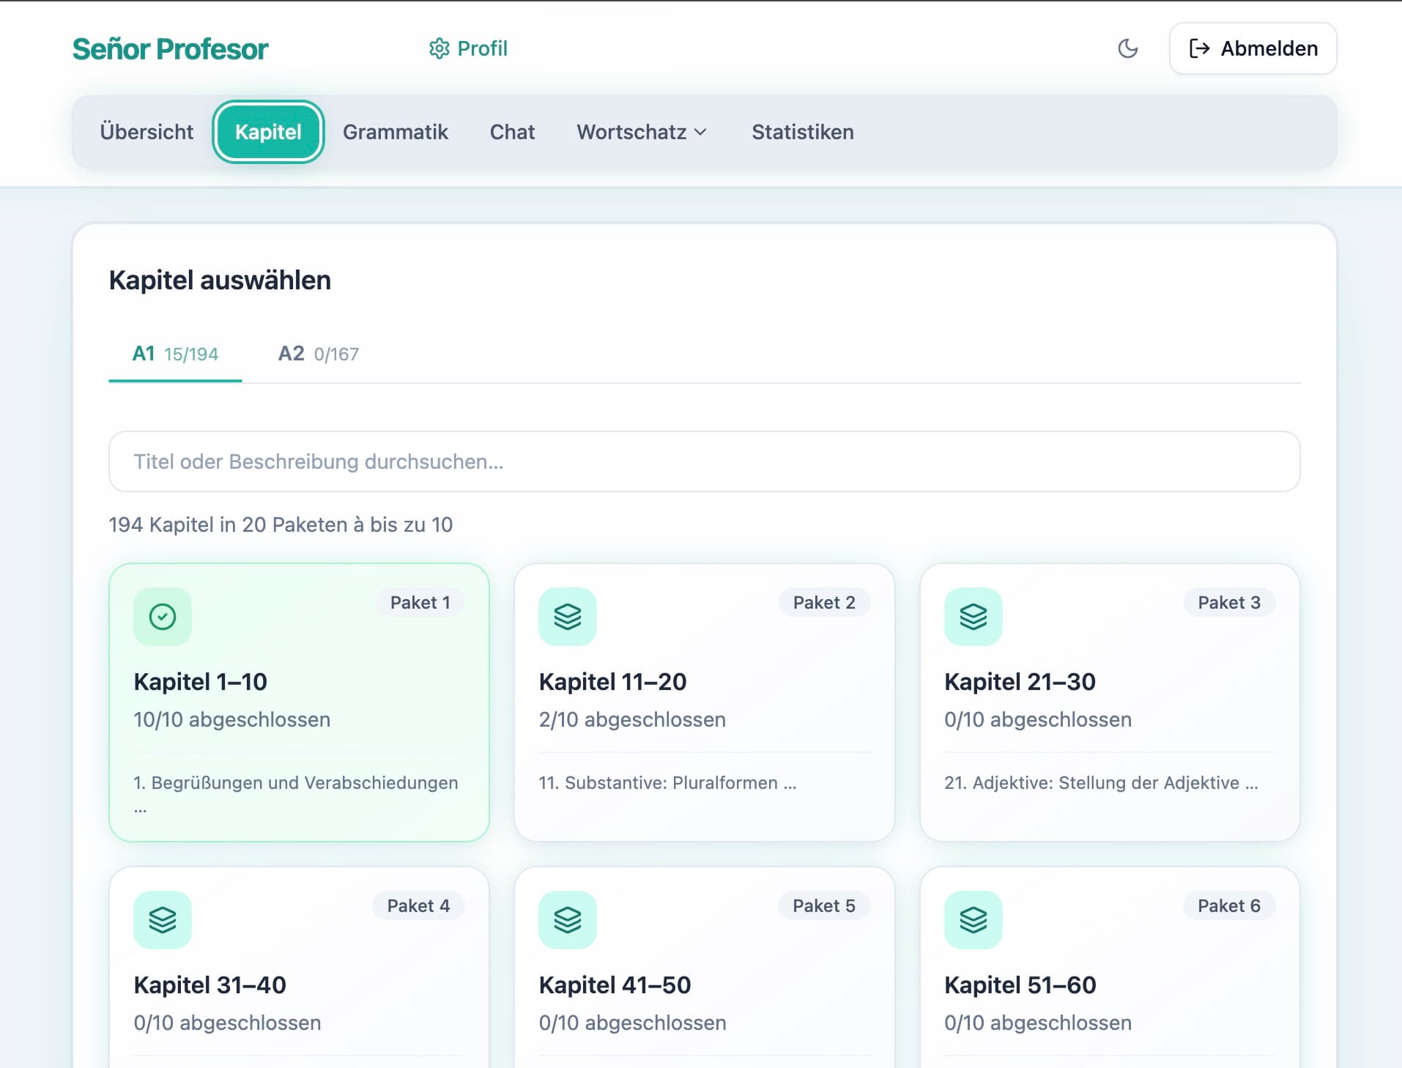The image size is (1402, 1068).
Task: Open the Kapitel 31–40 package title
Action: click(209, 985)
